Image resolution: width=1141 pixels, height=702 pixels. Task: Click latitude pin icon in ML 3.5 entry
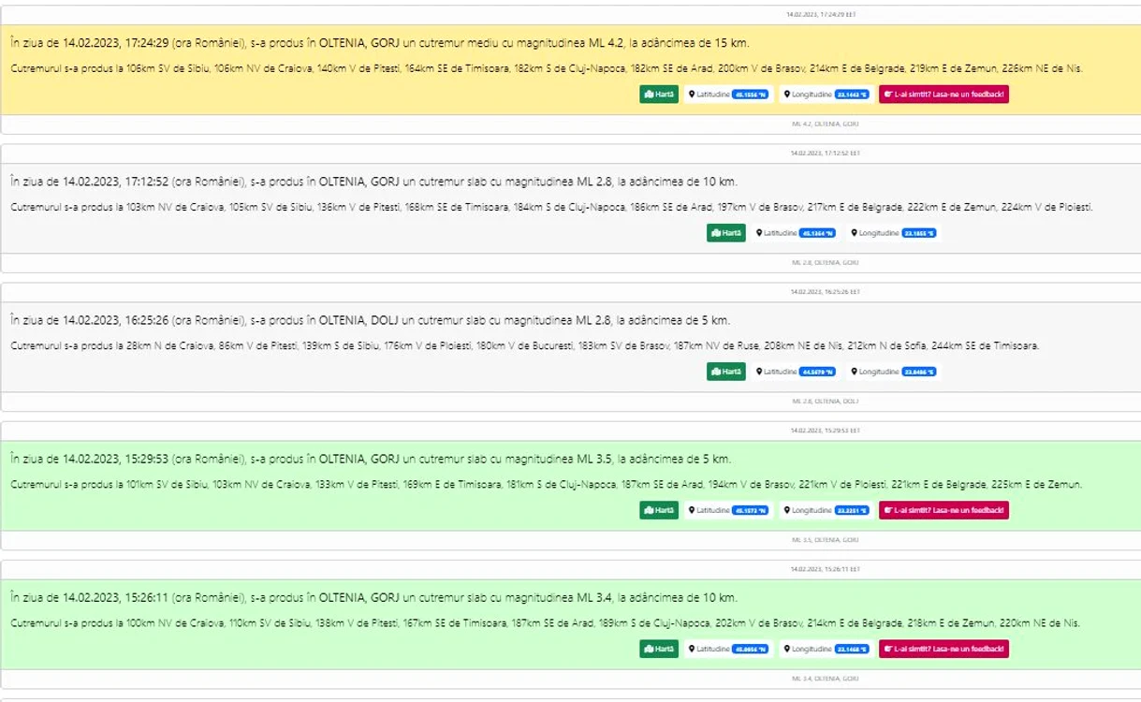click(692, 510)
